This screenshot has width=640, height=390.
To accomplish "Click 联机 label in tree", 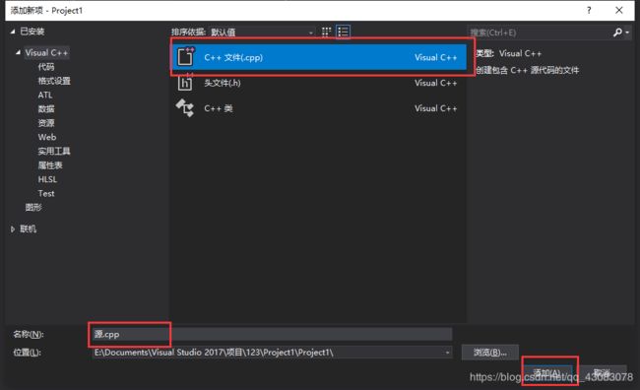I will pyautogui.click(x=29, y=229).
